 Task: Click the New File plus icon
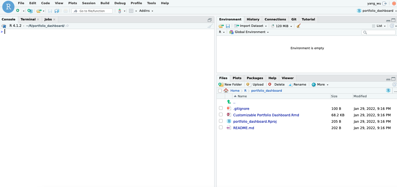(18, 11)
